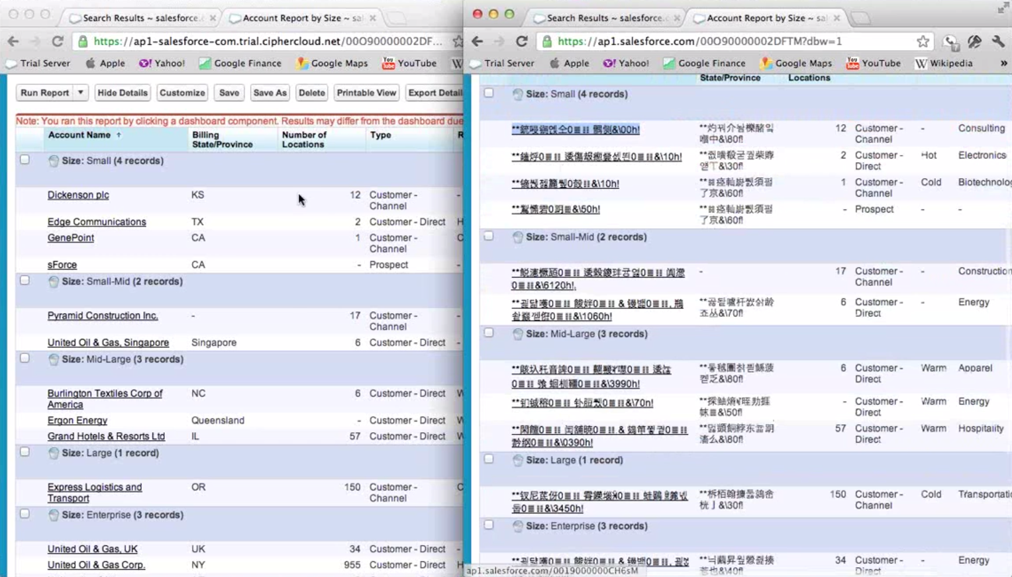Click back arrow in right browser window
This screenshot has height=577, width=1012.
point(478,41)
